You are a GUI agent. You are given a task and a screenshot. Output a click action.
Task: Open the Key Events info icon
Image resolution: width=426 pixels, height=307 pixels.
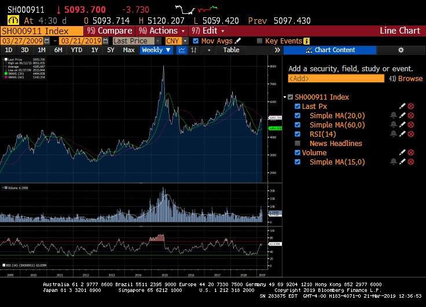point(307,41)
